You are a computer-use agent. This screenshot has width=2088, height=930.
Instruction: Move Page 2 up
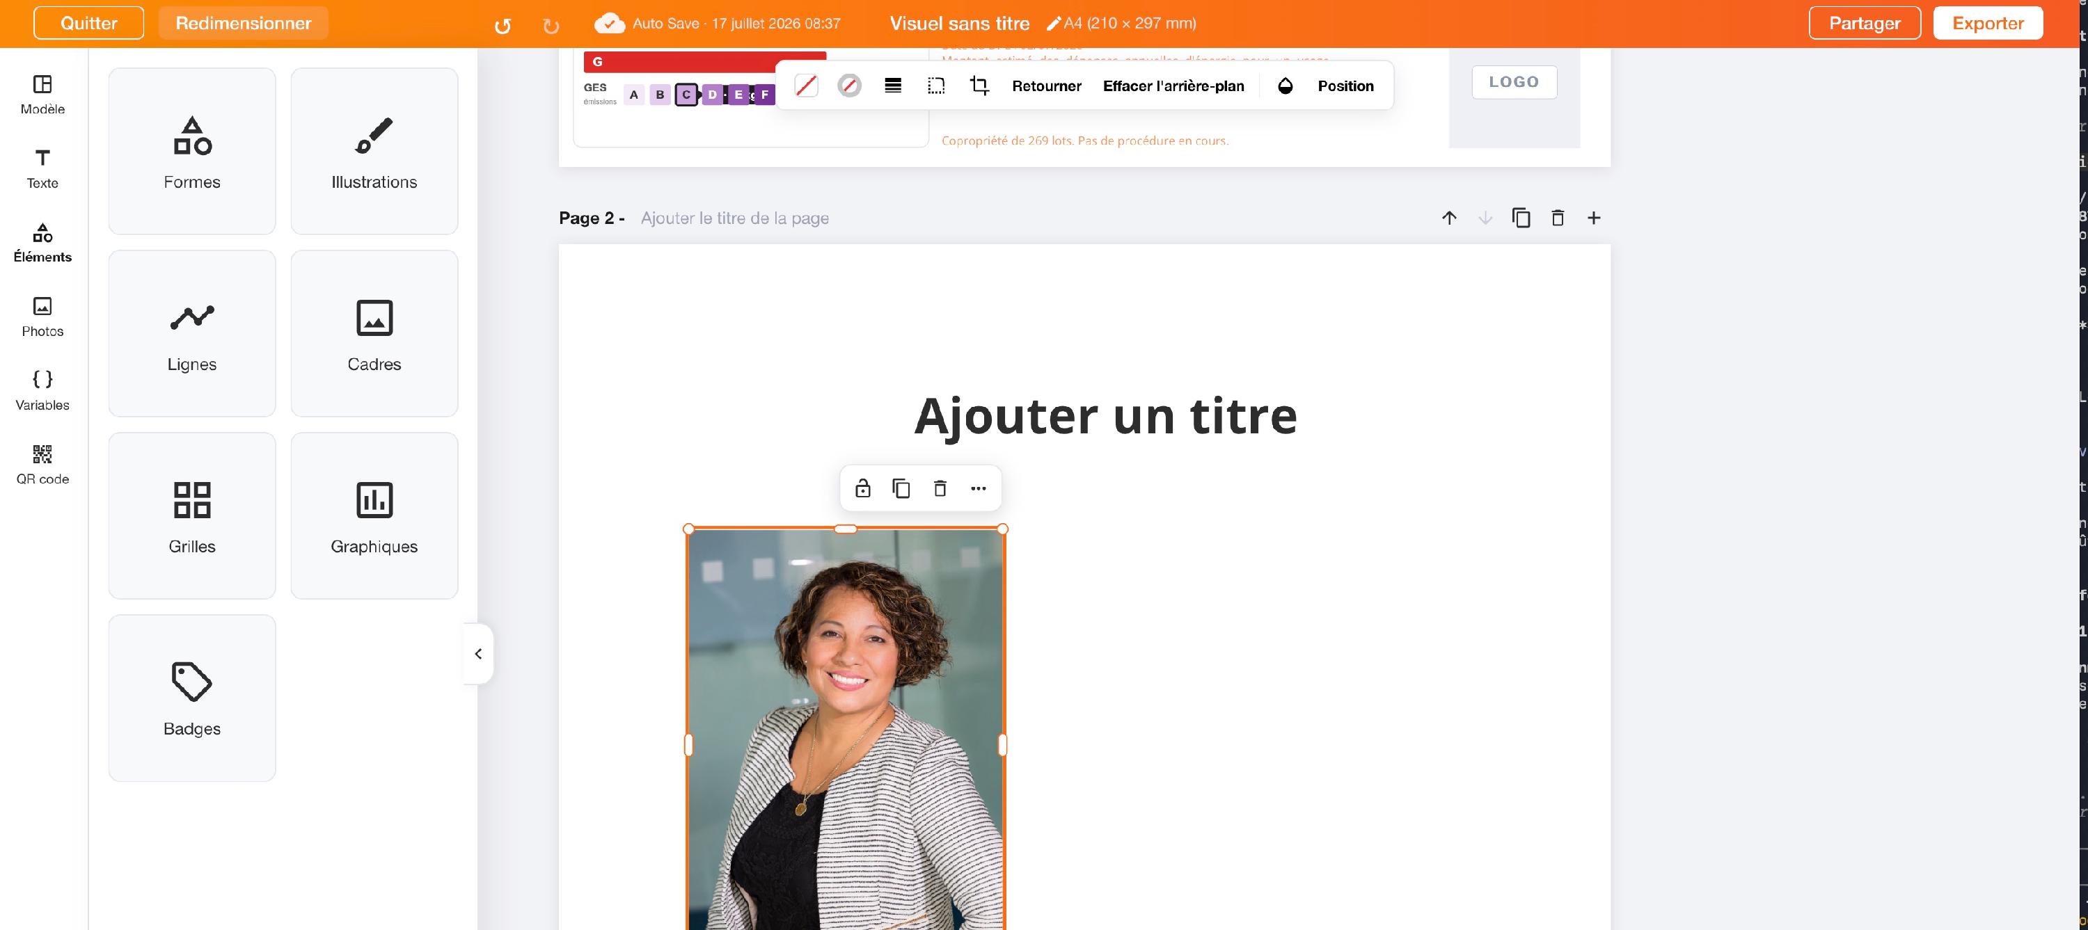pos(1448,217)
